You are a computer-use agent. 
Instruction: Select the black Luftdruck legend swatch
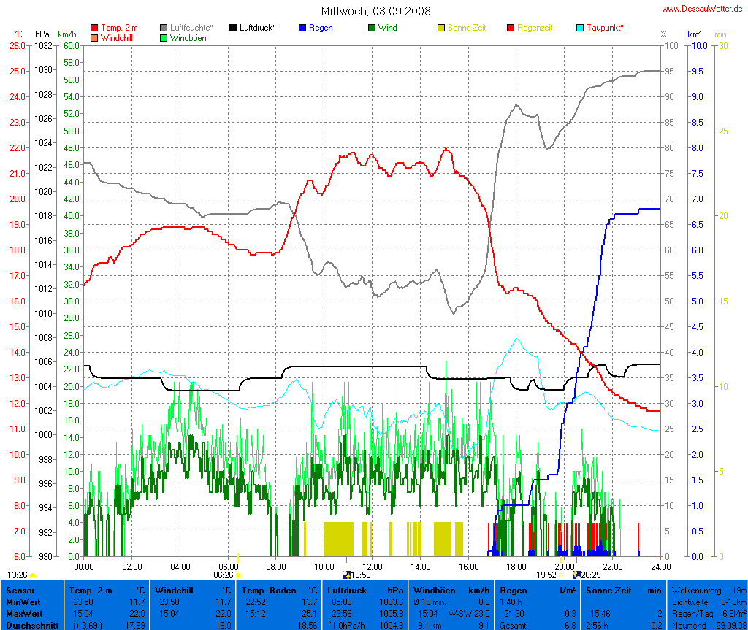pos(233,28)
